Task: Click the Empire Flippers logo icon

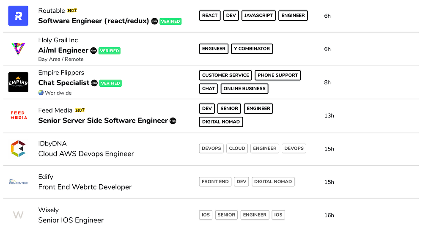Action: (x=18, y=82)
